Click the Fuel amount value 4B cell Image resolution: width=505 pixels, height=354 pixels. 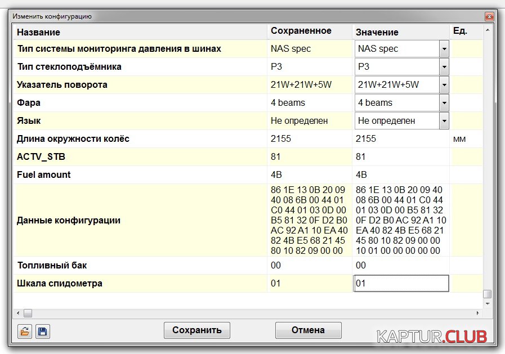point(400,175)
